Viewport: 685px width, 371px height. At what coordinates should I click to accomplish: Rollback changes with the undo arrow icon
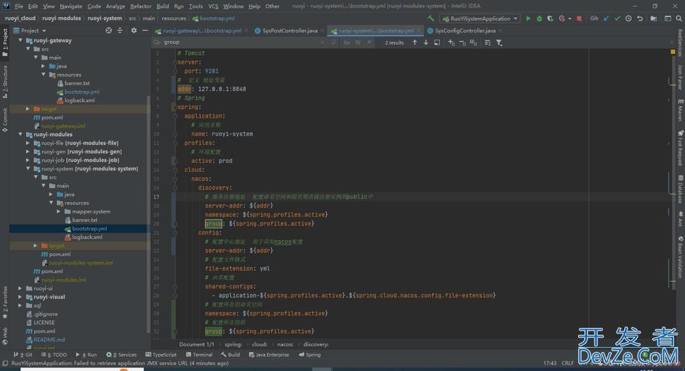click(x=640, y=18)
